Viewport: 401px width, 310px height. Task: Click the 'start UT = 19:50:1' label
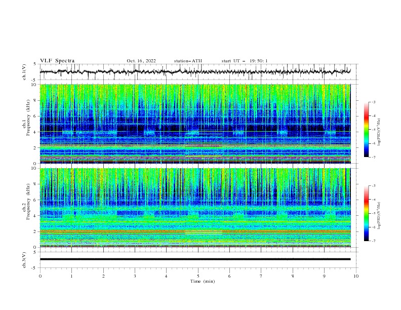[245, 61]
